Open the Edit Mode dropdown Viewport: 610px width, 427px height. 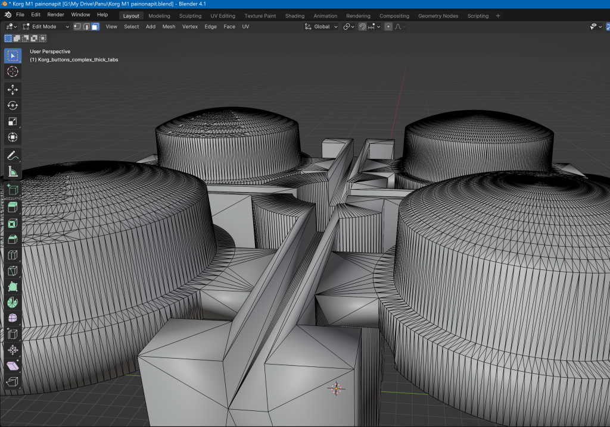pyautogui.click(x=45, y=26)
